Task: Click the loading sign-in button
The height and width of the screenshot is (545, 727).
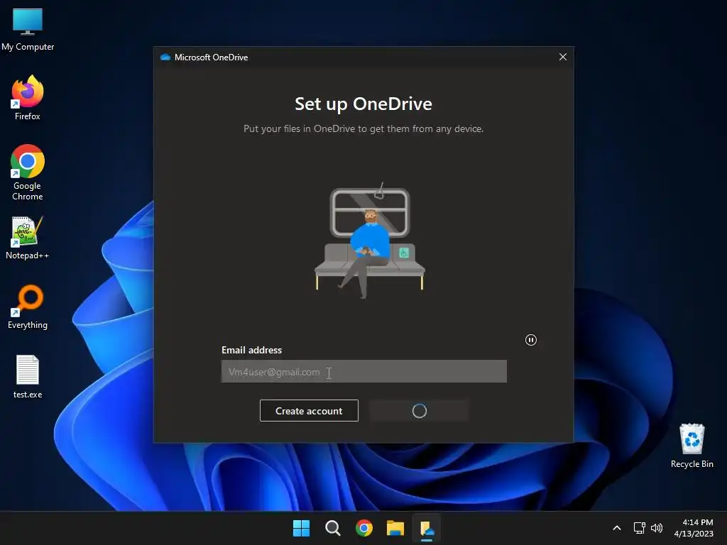Action: [x=419, y=411]
